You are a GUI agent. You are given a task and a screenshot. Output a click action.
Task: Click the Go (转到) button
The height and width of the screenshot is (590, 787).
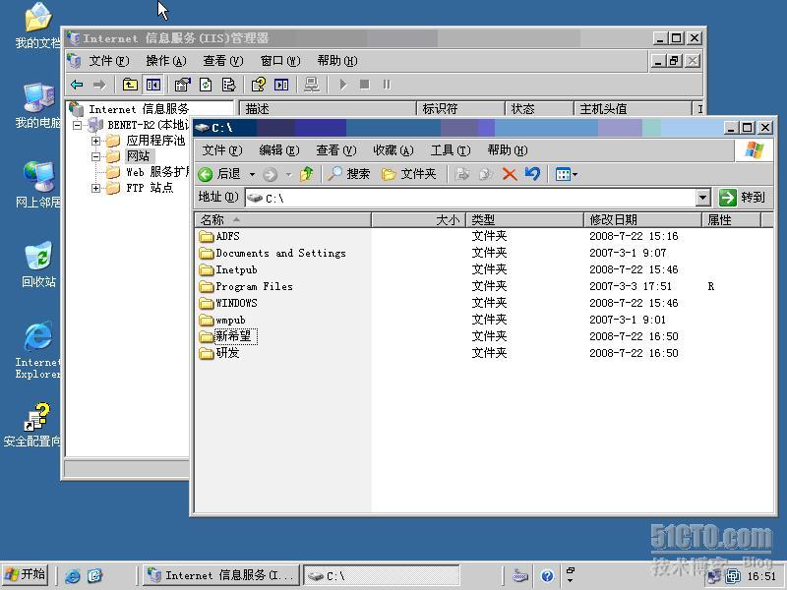point(742,198)
